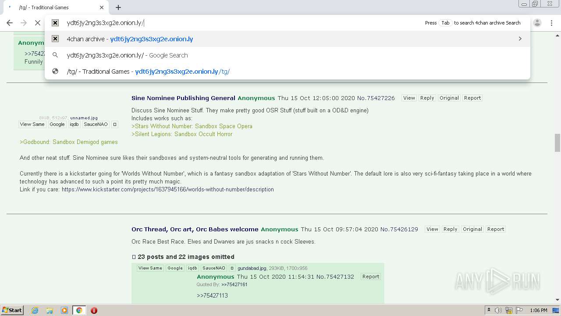Click Reply on the Sine Nominee post

click(427, 98)
